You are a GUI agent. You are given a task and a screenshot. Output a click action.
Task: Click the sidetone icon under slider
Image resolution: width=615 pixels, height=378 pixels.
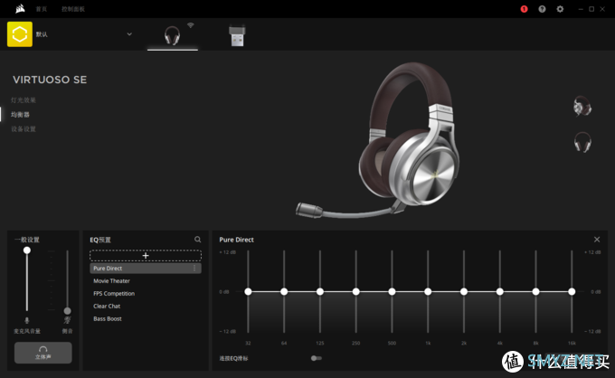[68, 320]
